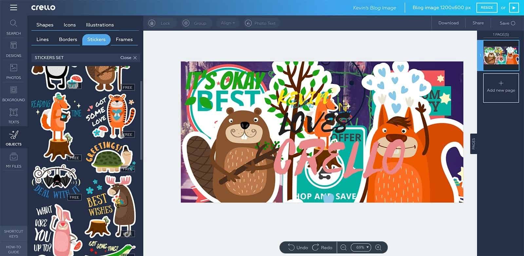This screenshot has height=256, width=524.
Task: Switch to the Shapes tab
Action: pyautogui.click(x=45, y=25)
